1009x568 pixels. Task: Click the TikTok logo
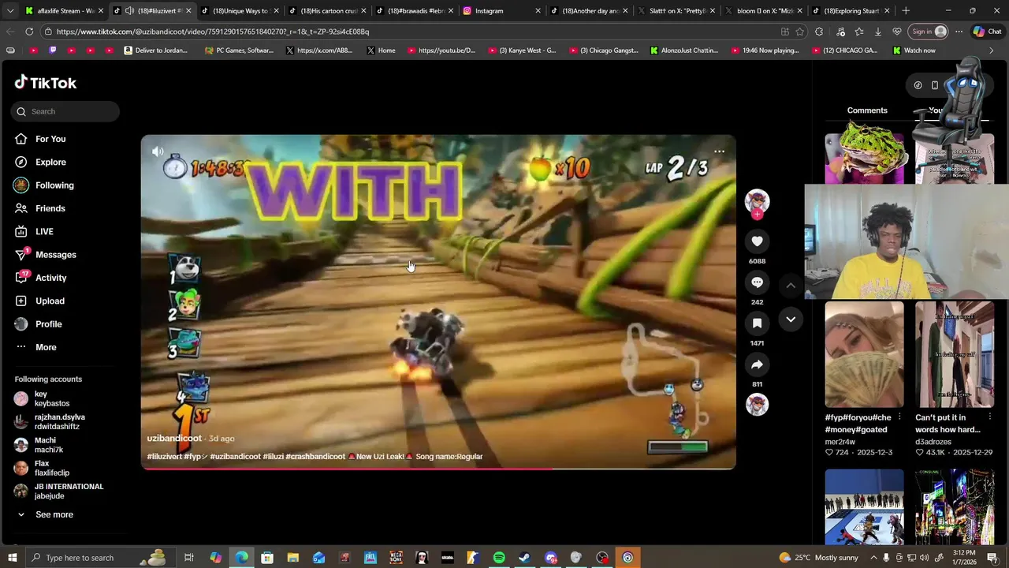pyautogui.click(x=46, y=83)
